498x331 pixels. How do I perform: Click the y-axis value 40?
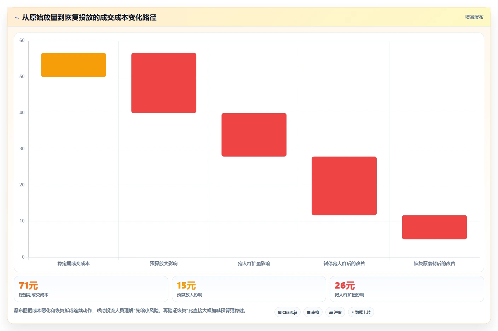22,113
